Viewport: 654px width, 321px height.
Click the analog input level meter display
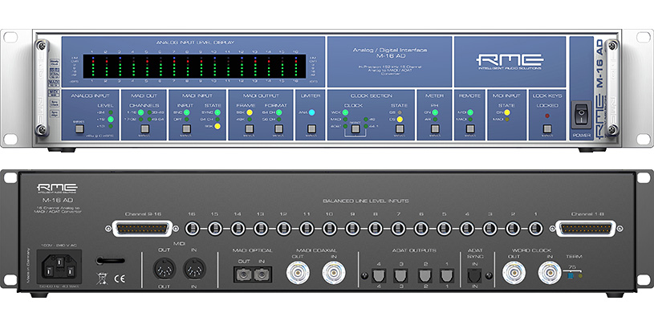pos(194,66)
